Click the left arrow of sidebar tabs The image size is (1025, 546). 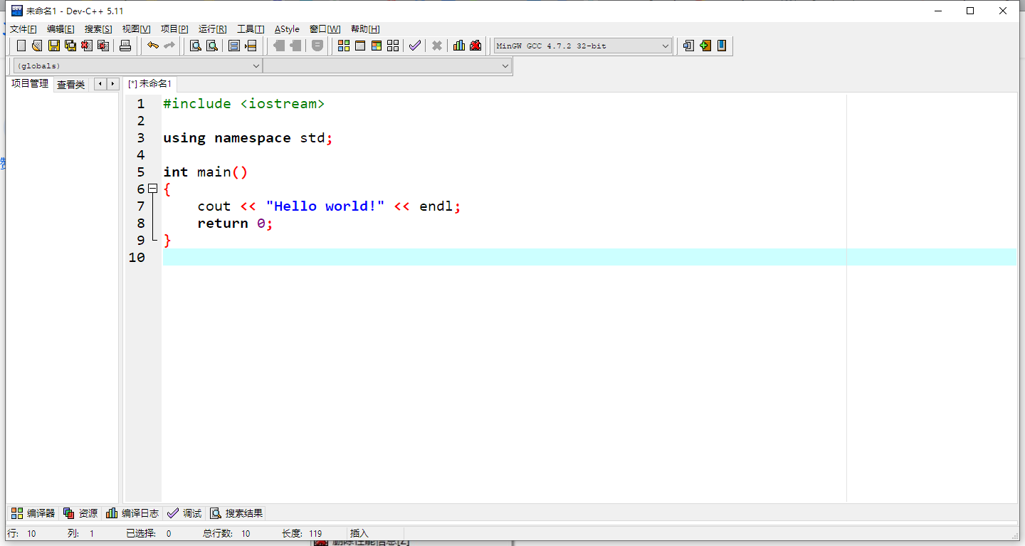point(100,84)
